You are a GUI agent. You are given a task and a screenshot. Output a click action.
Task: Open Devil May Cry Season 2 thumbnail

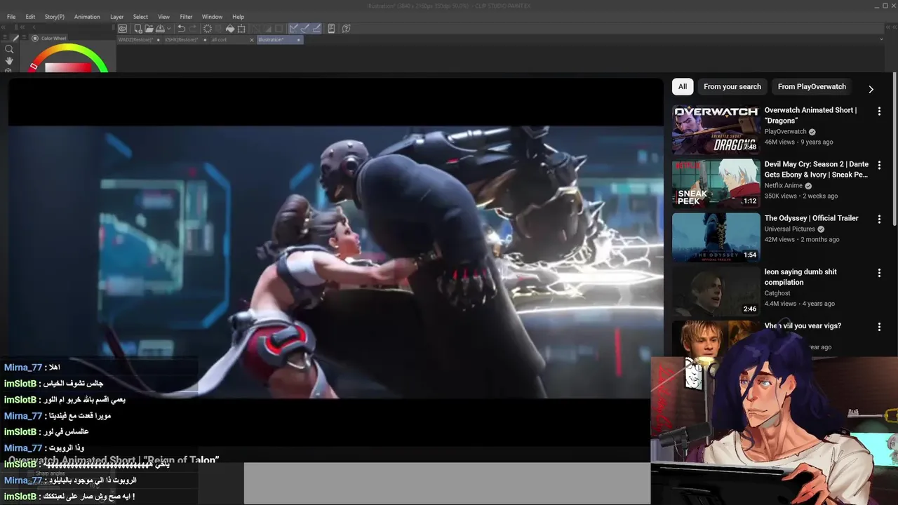(x=716, y=183)
